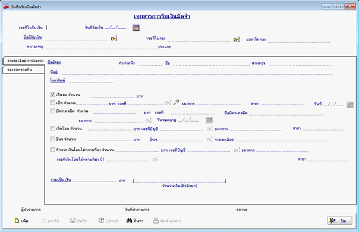This screenshot has width=359, height=232.
Task: Click the ยกเลิก button in bottom toolbar
Action: 50,221
